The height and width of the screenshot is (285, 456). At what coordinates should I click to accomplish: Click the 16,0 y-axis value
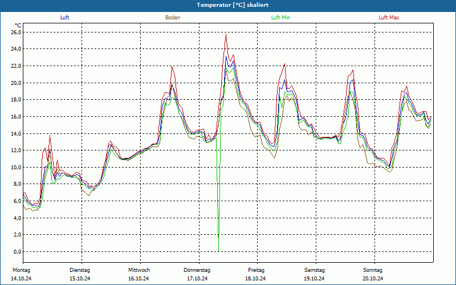click(x=16, y=117)
